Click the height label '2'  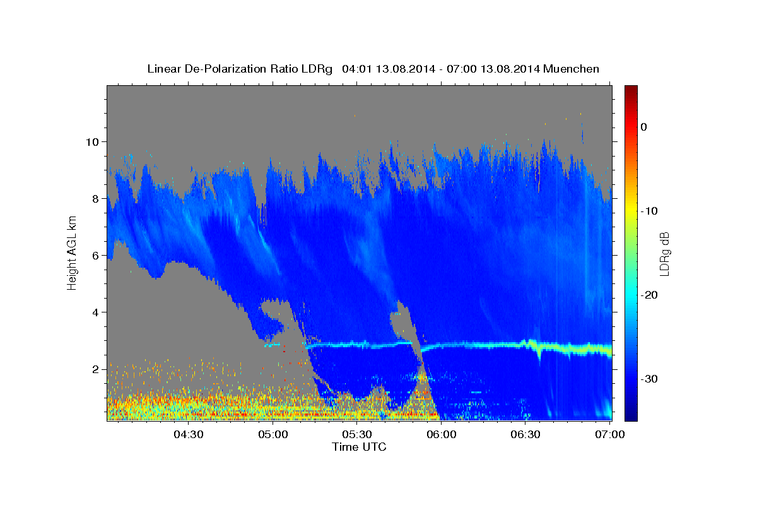(96, 369)
